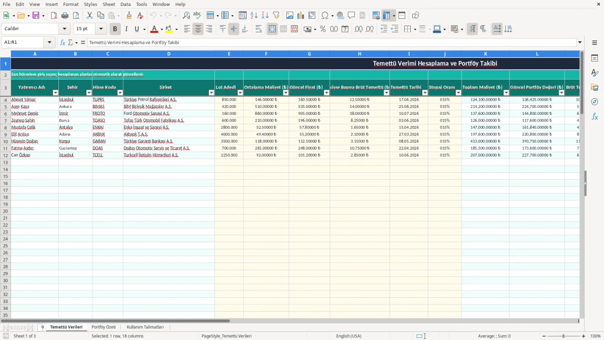Open Find and Replace icon
This screenshot has width=604, height=340.
coord(186,16)
